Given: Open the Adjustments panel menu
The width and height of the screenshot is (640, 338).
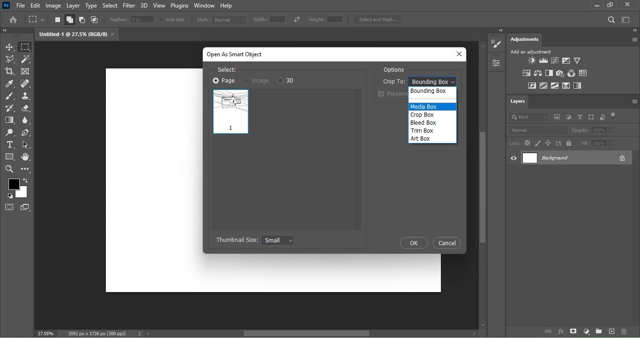Looking at the screenshot, I should [x=634, y=39].
